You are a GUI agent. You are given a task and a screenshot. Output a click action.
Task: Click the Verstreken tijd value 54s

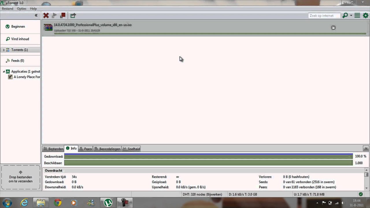(74, 177)
